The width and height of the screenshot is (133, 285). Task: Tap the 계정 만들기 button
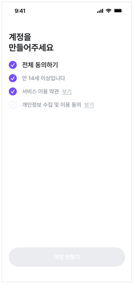(67, 257)
